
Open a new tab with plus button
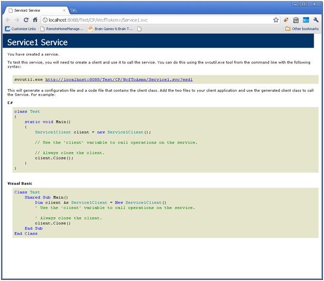[74, 10]
